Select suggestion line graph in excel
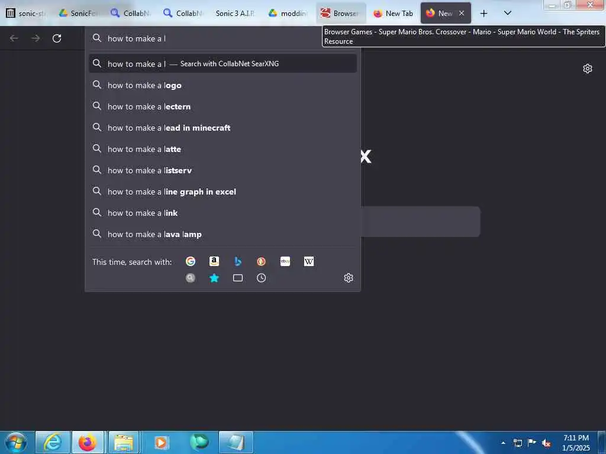This screenshot has width=606, height=454. coord(223,192)
